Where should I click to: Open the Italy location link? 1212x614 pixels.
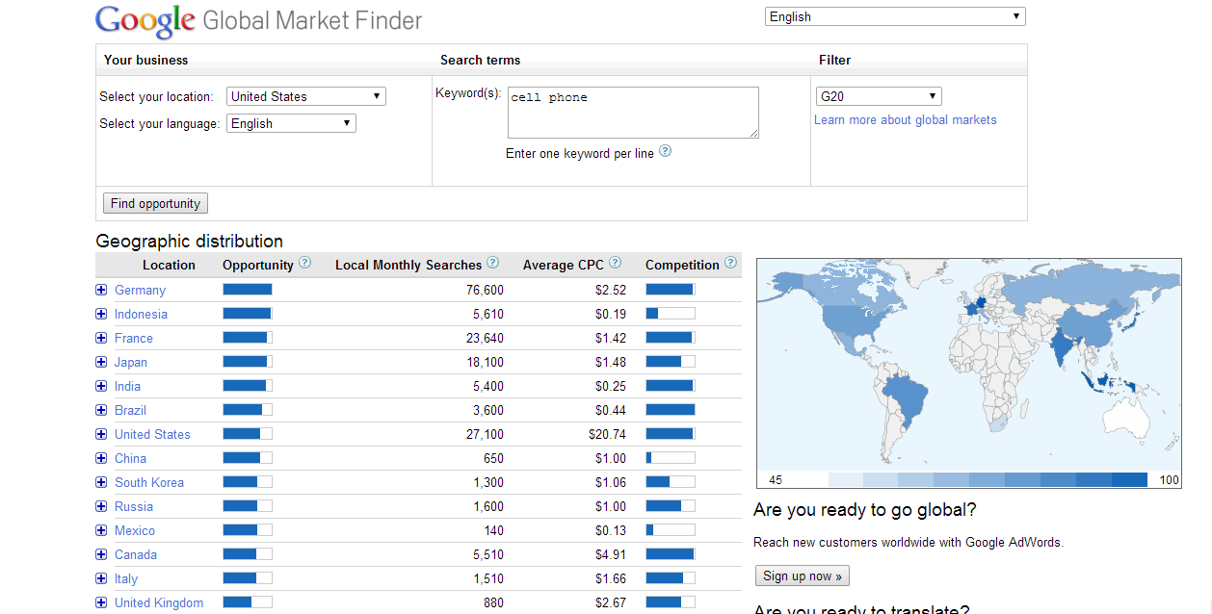point(126,578)
